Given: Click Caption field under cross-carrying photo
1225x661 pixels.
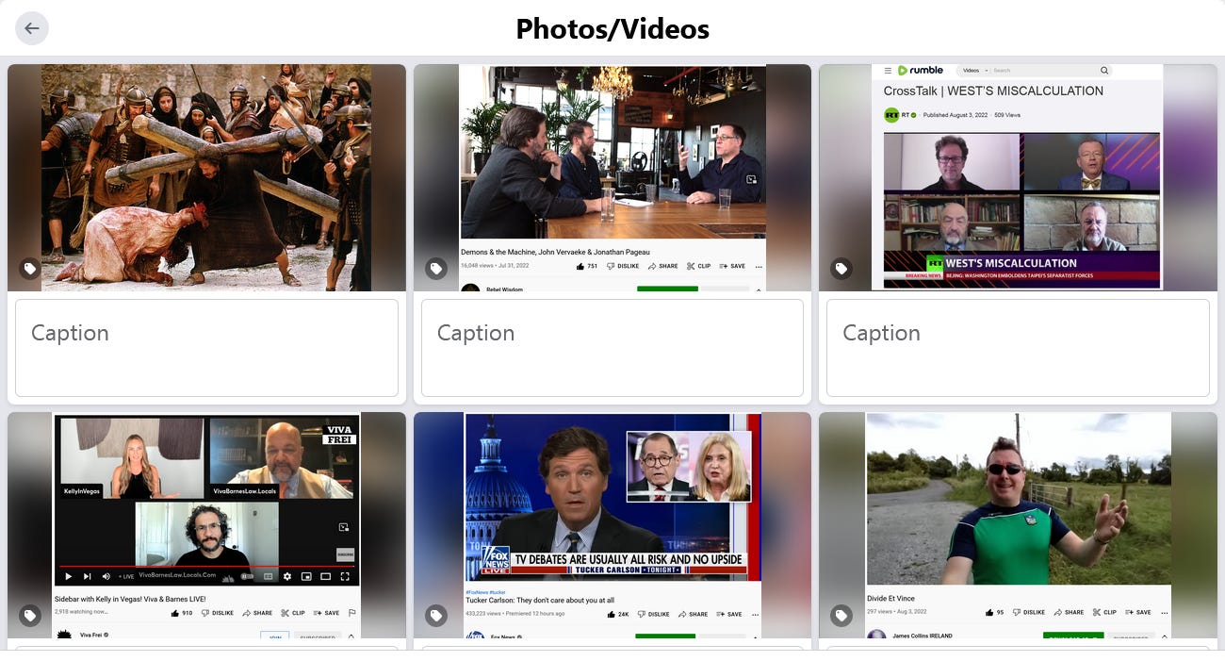Looking at the screenshot, I should tap(206, 348).
